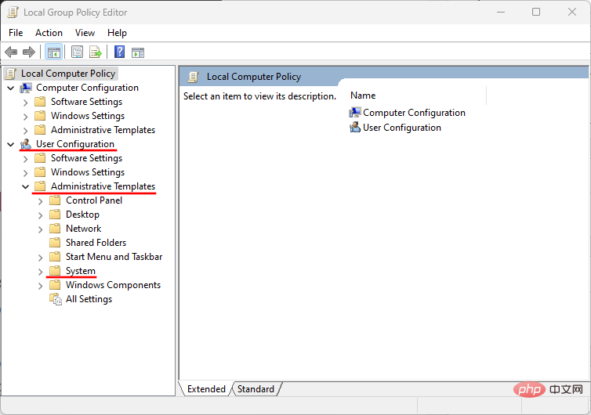Click the blue Help question-mark icon
Image resolution: width=591 pixels, height=415 pixels.
[119, 52]
